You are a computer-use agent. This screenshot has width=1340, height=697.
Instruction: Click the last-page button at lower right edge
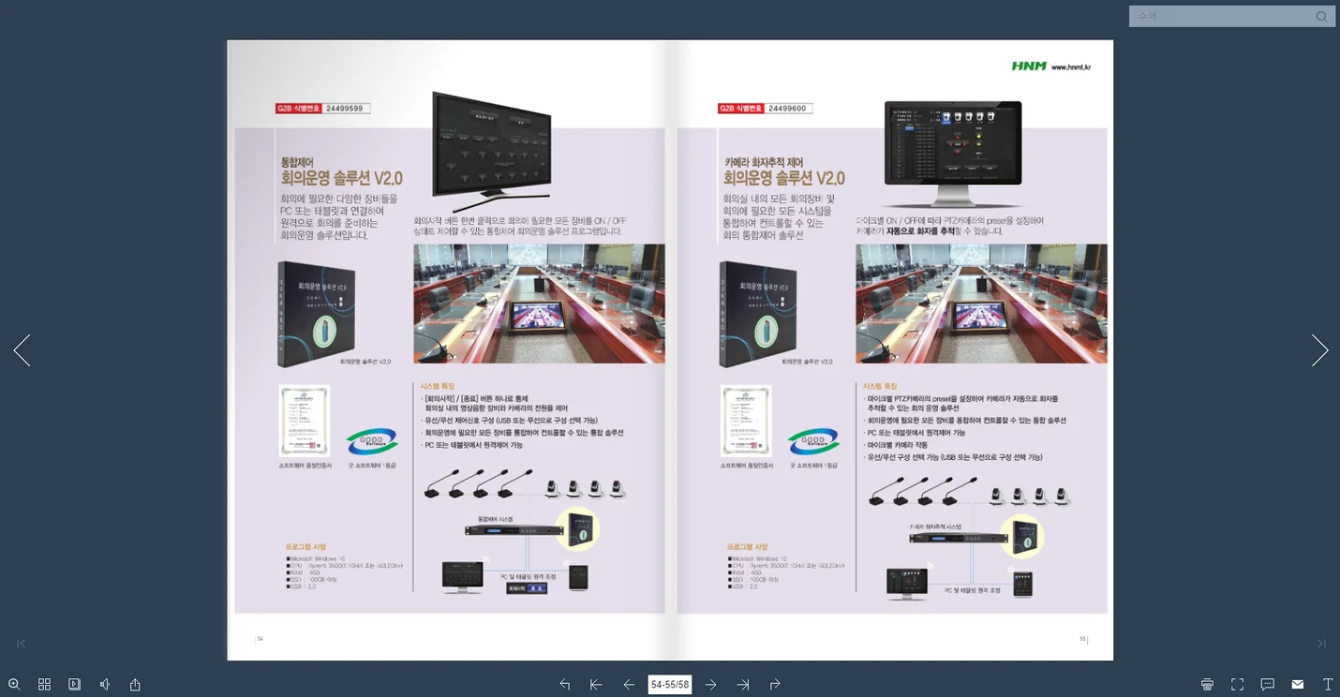point(1321,644)
